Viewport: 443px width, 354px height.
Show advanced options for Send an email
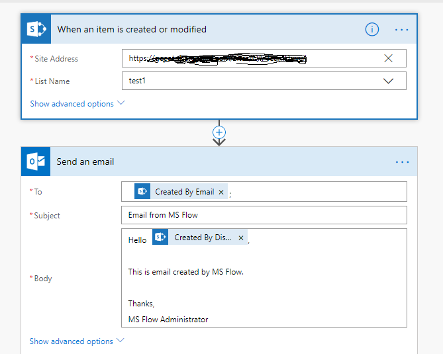(77, 341)
